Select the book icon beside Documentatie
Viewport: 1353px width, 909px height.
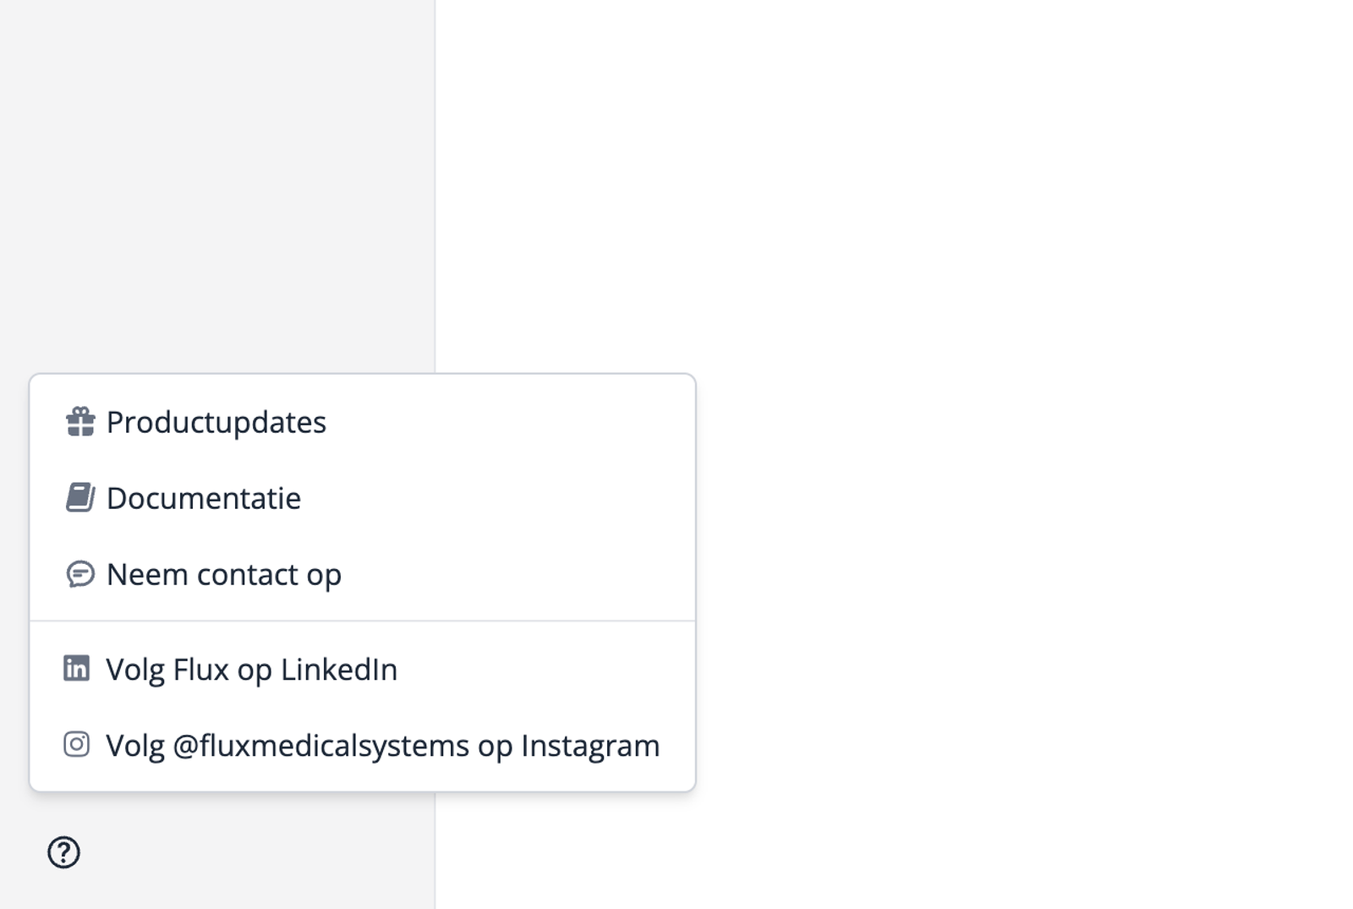pos(79,497)
